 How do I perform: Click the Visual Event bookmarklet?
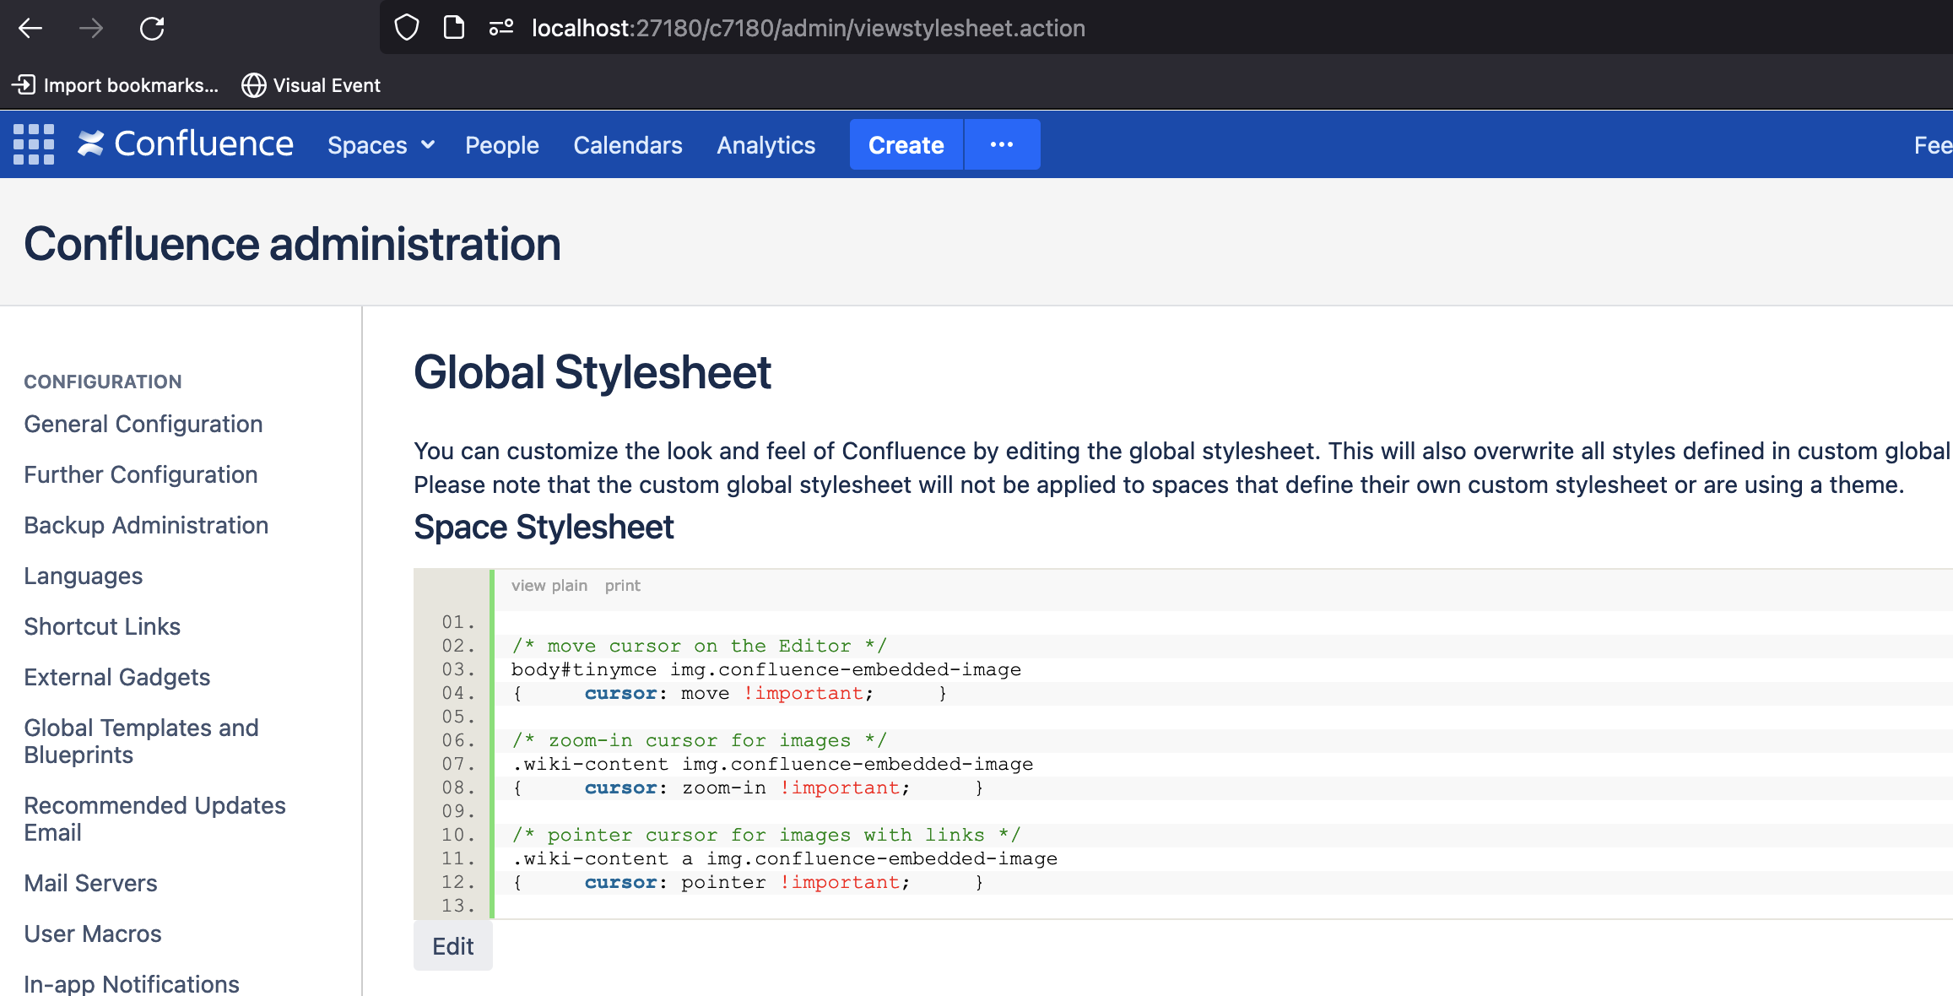[311, 85]
